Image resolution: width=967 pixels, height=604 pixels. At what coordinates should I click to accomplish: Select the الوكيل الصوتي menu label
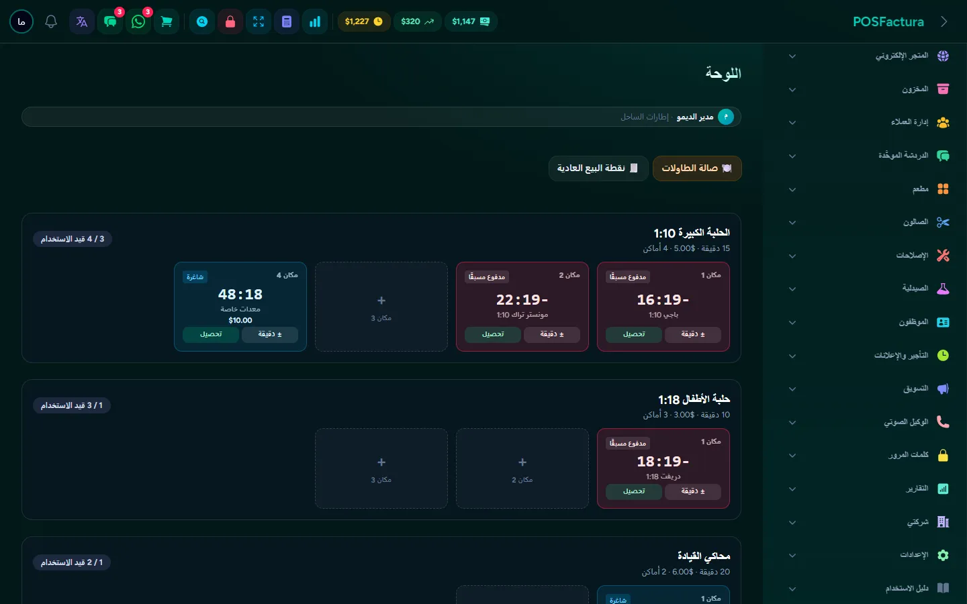(x=906, y=422)
